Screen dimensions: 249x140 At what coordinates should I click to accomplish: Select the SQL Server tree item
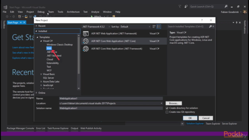coord(48,78)
